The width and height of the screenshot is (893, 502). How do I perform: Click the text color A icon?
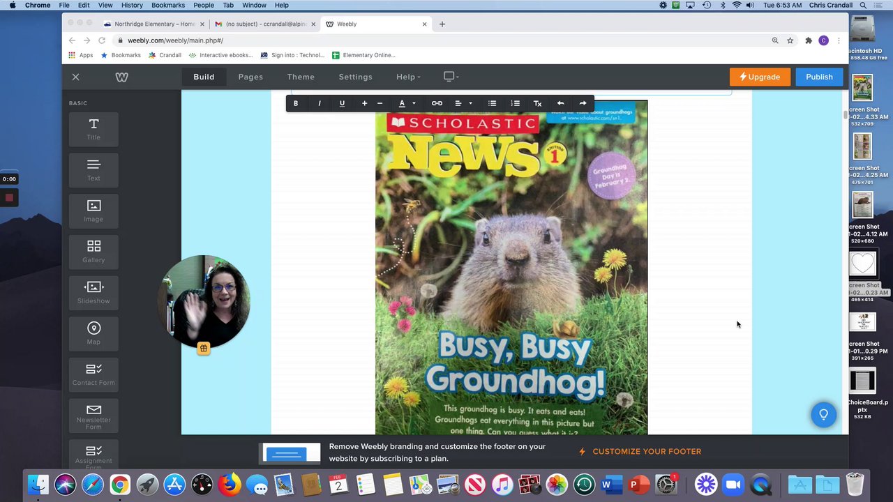click(x=402, y=103)
